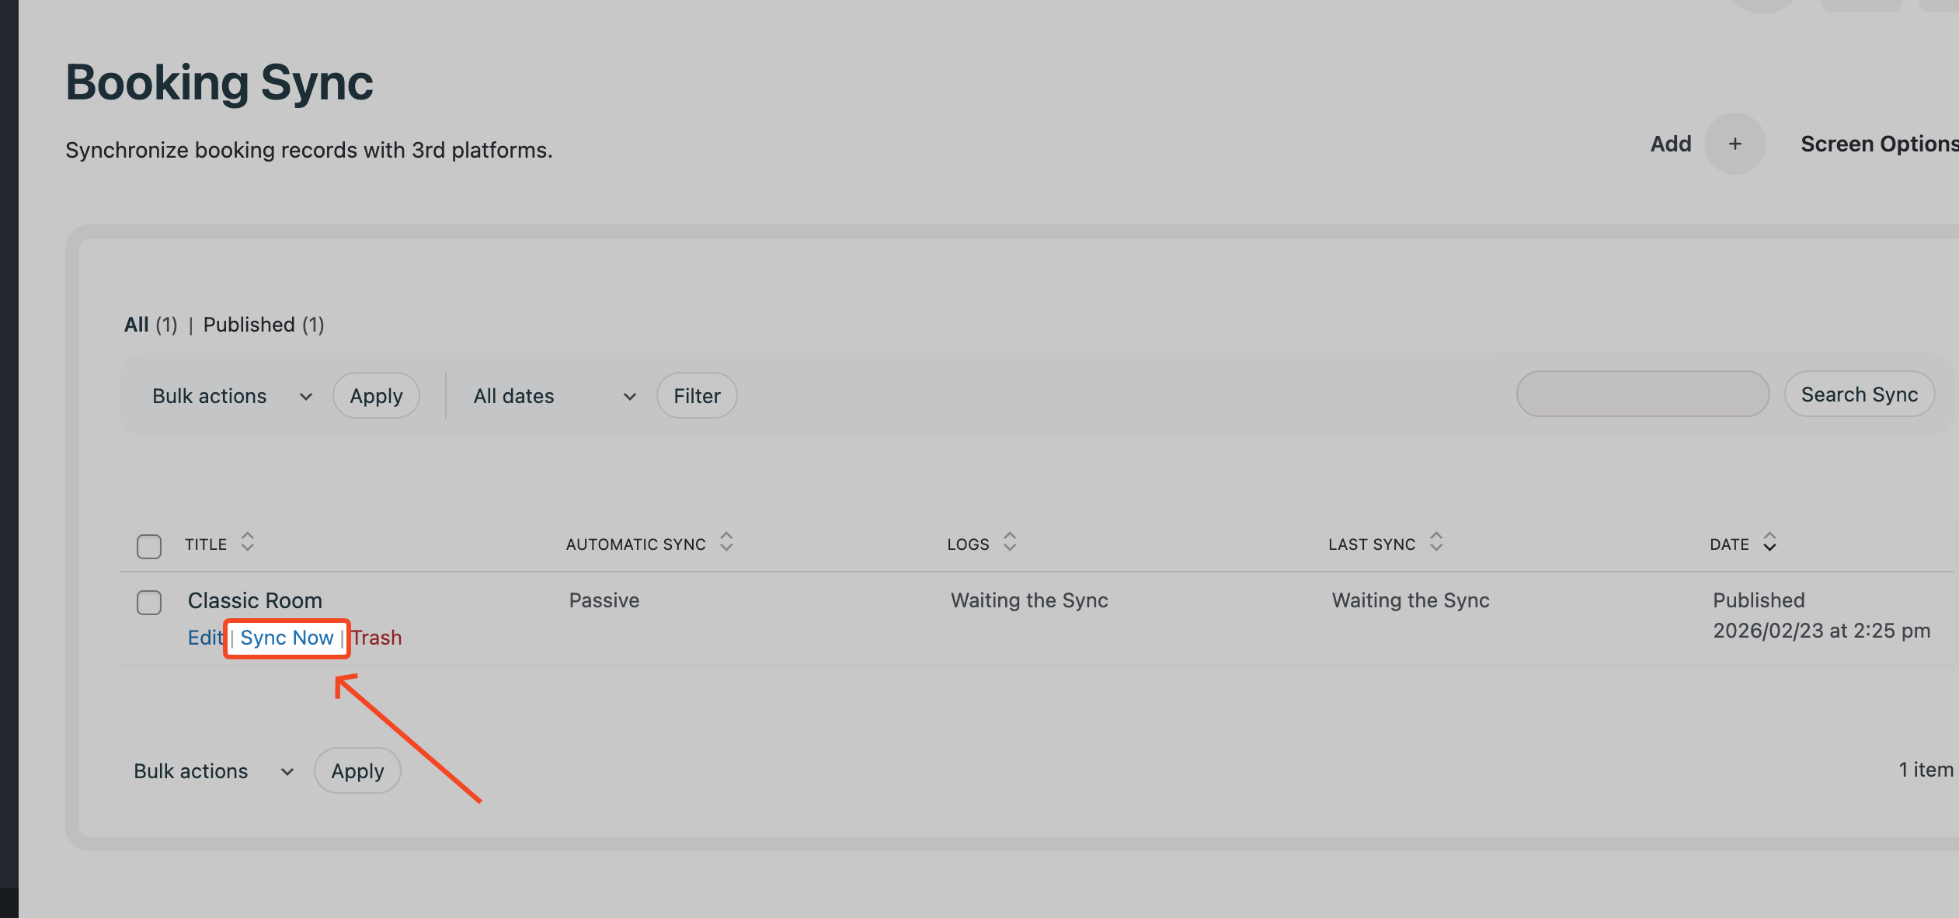Click the search sync input field
This screenshot has width=1959, height=918.
pyautogui.click(x=1642, y=394)
